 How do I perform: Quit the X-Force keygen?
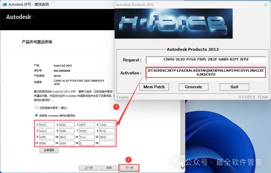[234, 87]
